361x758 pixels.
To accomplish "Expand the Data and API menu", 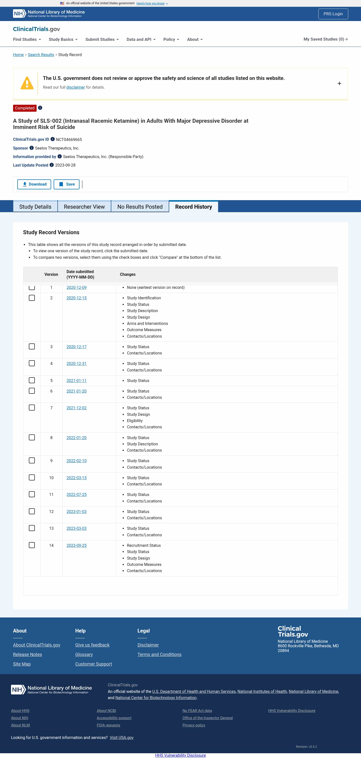I will (141, 39).
